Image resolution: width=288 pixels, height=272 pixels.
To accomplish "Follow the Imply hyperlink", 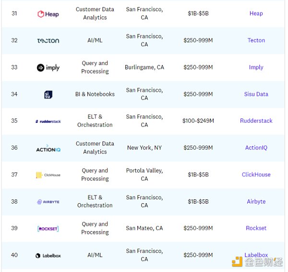I will (256, 67).
